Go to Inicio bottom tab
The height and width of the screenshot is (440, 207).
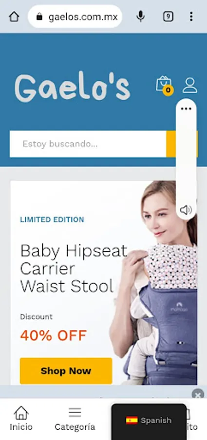pos(21,418)
